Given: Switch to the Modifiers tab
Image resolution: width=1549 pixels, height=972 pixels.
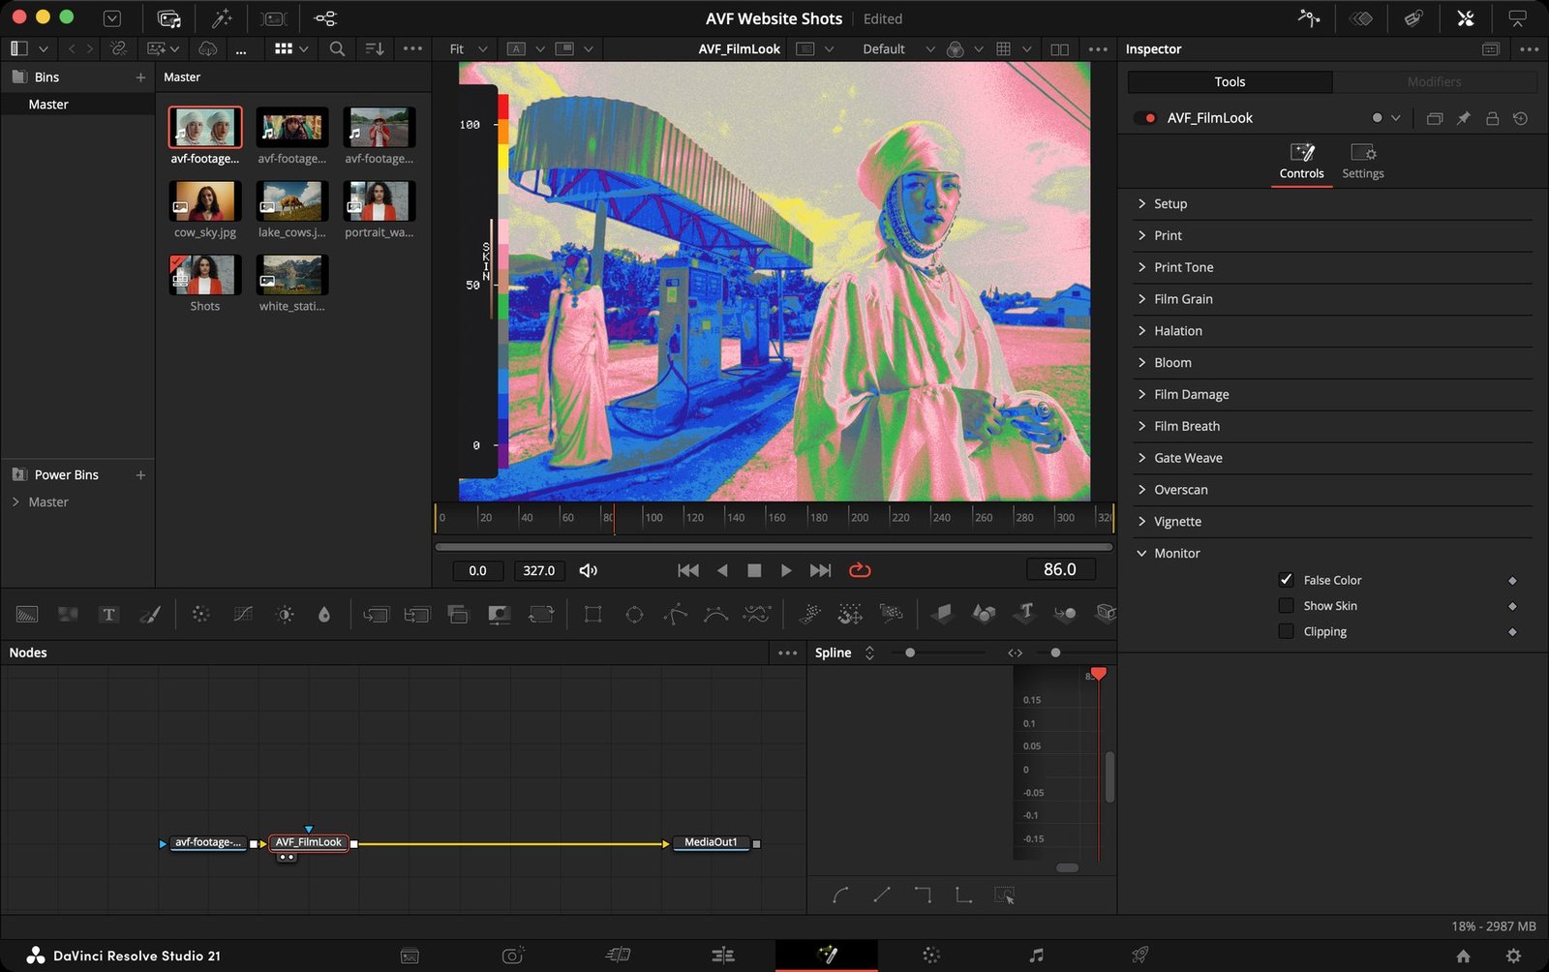Looking at the screenshot, I should [x=1434, y=82].
